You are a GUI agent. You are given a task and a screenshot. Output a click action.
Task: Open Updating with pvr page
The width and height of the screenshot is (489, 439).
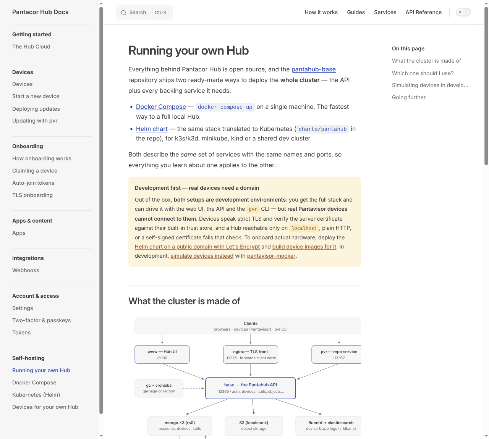pyautogui.click(x=35, y=121)
